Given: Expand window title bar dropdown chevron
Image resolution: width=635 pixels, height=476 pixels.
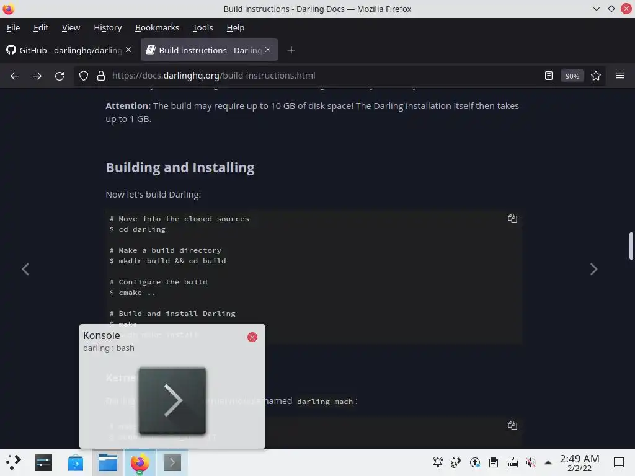Looking at the screenshot, I should (596, 9).
